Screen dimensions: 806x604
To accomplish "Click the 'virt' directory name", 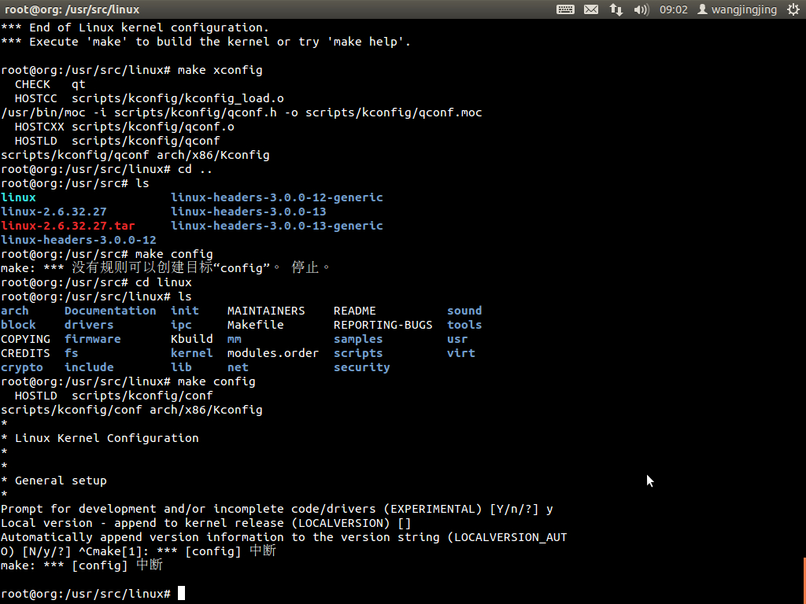I will click(x=461, y=353).
